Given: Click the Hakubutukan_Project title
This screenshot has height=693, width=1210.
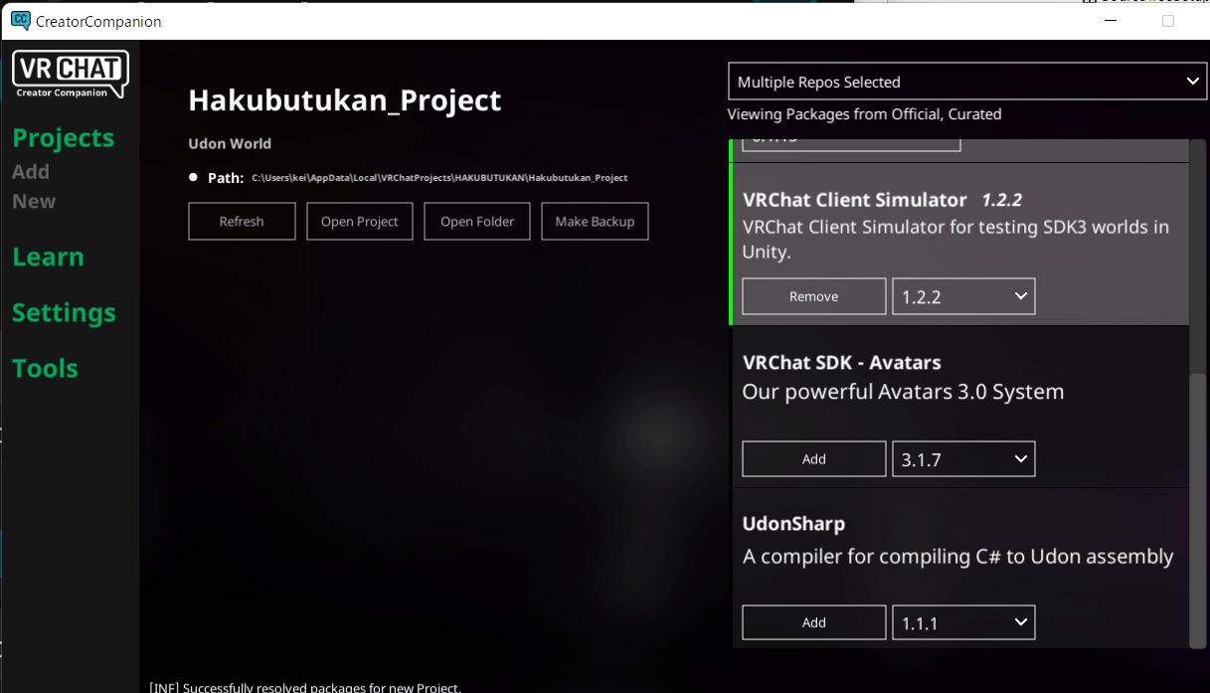Looking at the screenshot, I should tap(345, 100).
